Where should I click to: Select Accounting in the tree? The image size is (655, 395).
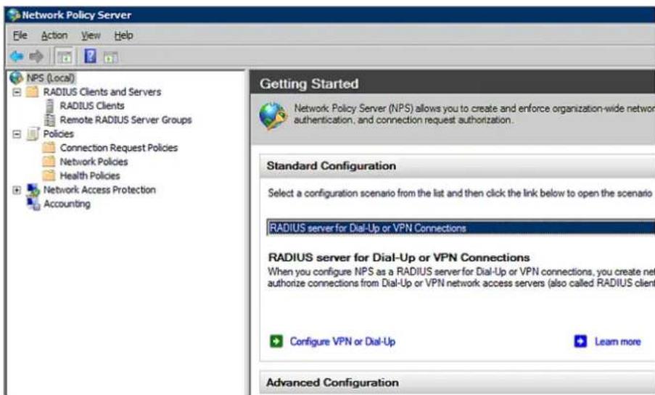click(67, 204)
